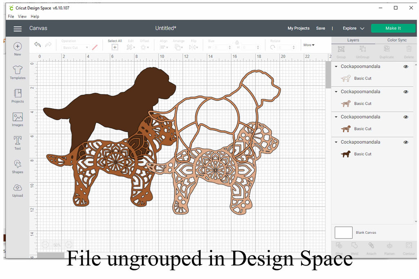
Task: Open the Explore machine dropdown
Action: point(353,28)
